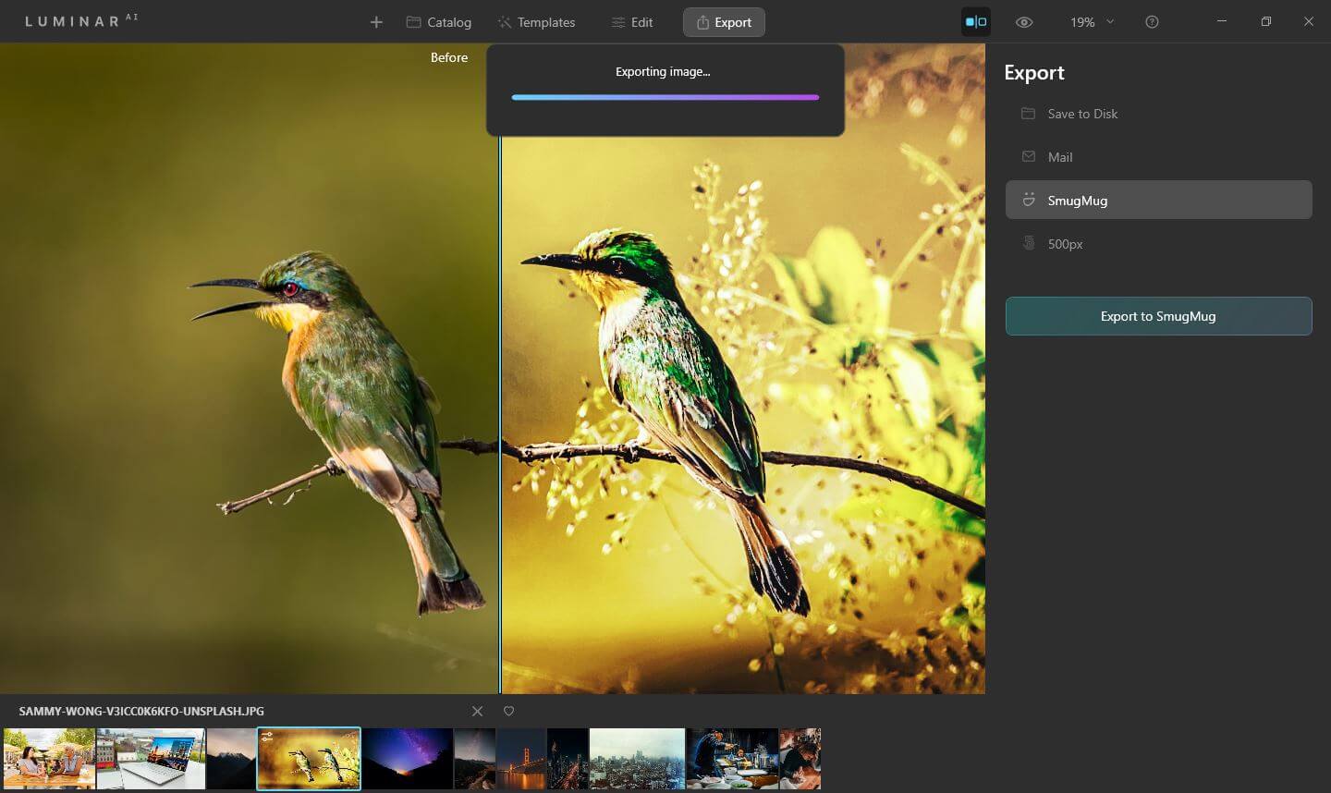This screenshot has width=1331, height=793.
Task: Select the Save to Disk folder icon
Action: click(1028, 114)
